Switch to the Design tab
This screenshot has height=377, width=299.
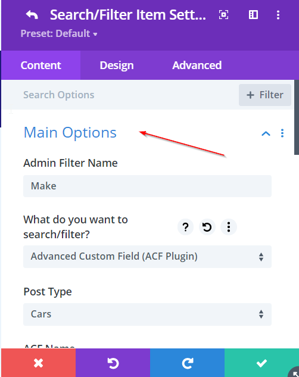click(117, 65)
